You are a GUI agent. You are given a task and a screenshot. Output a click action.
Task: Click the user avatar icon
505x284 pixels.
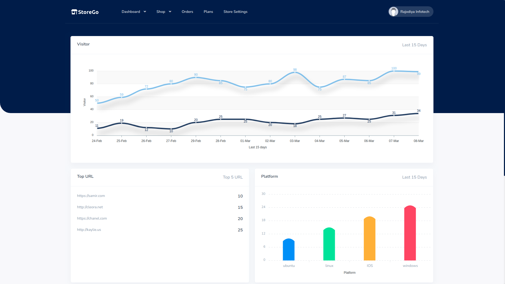(393, 12)
